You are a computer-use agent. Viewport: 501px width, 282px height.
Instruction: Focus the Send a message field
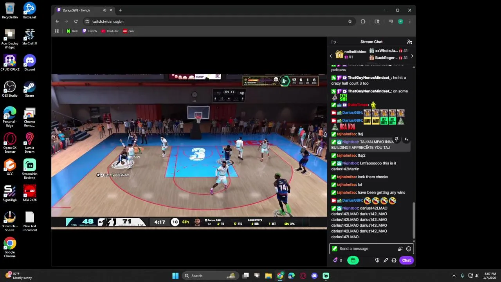(371, 249)
